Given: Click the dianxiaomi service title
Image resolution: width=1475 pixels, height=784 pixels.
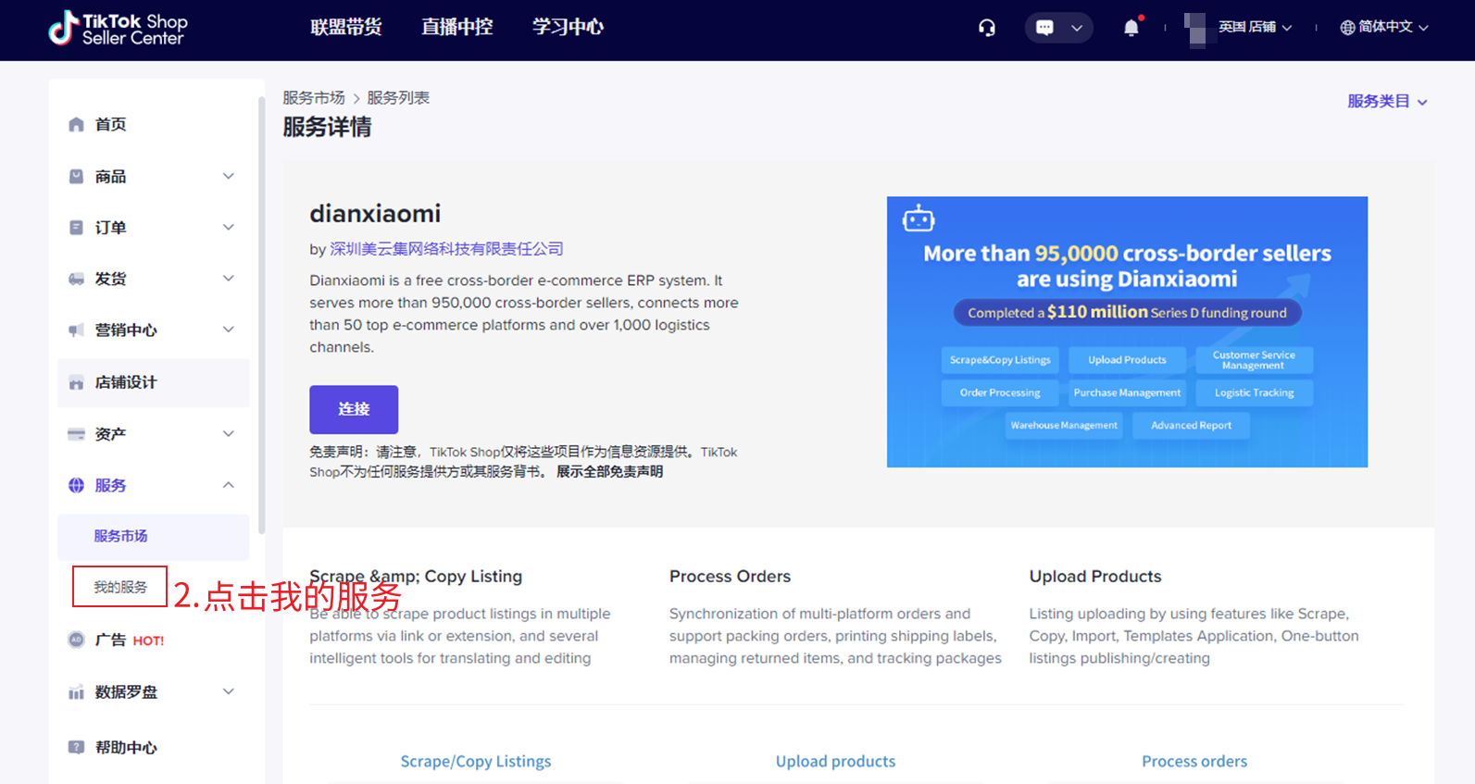Looking at the screenshot, I should (375, 214).
